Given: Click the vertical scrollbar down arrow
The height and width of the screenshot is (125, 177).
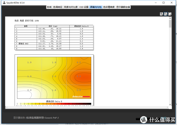Looking at the screenshot, I should point(170,104).
